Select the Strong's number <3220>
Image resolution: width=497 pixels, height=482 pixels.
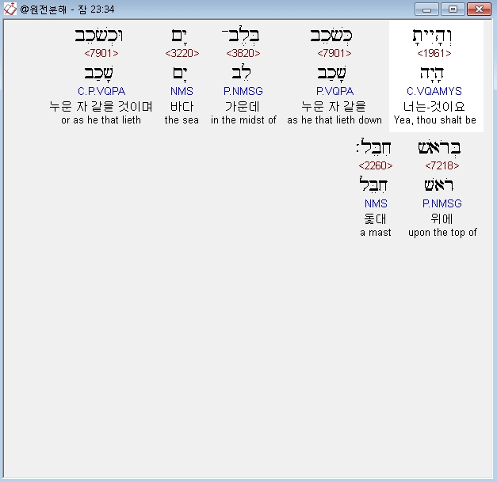182,53
